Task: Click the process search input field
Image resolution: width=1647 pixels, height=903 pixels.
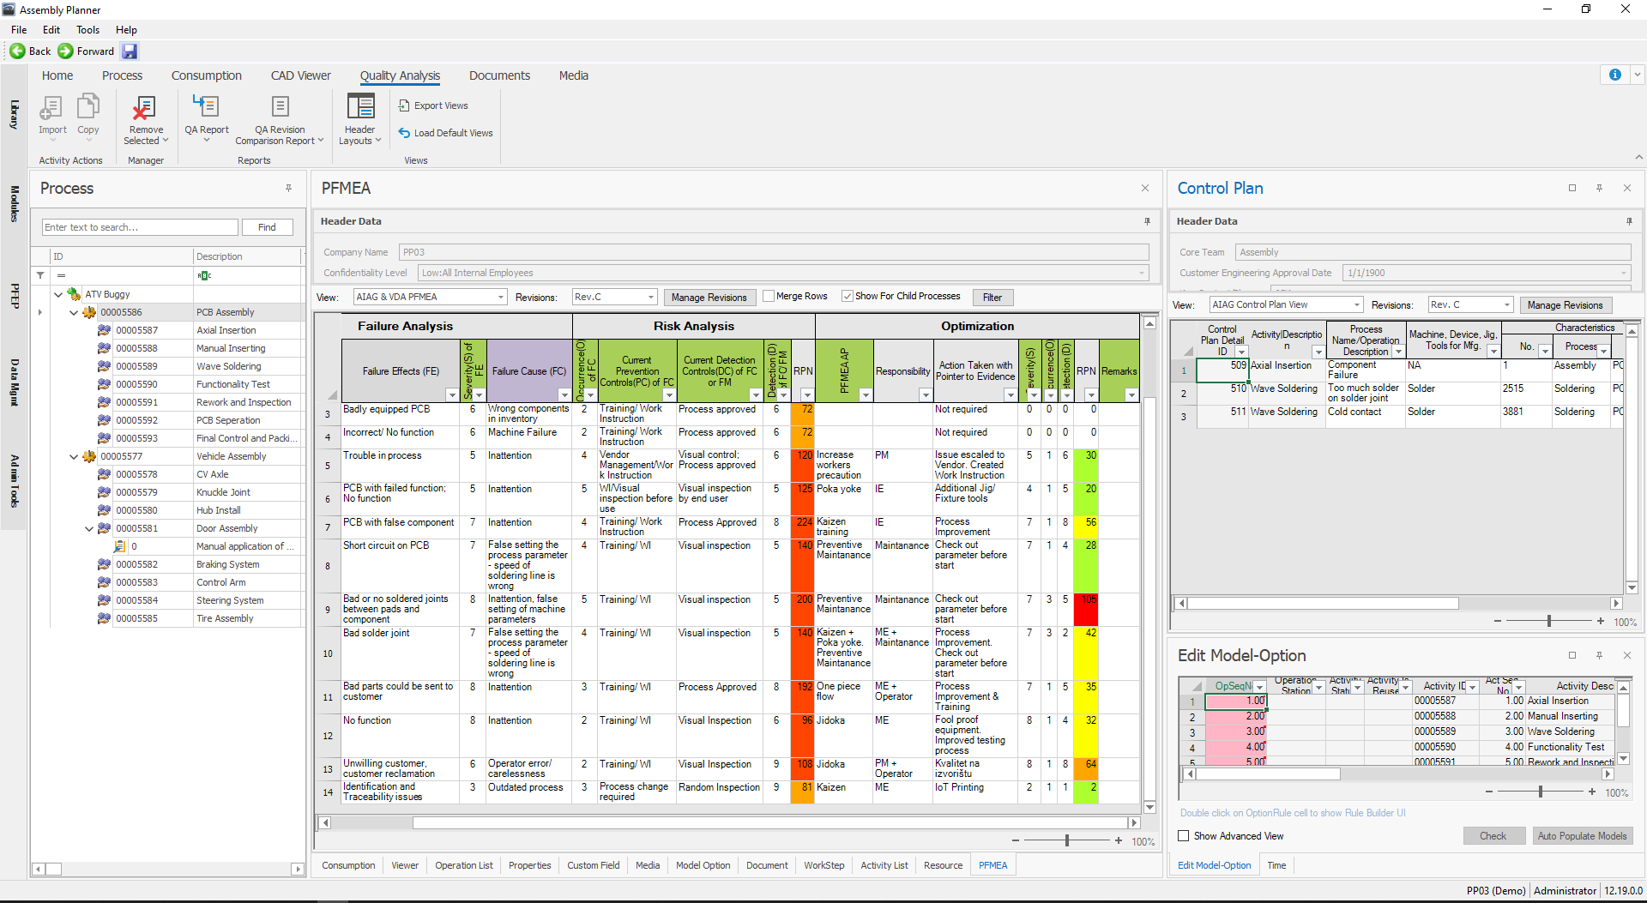Action: tap(140, 226)
